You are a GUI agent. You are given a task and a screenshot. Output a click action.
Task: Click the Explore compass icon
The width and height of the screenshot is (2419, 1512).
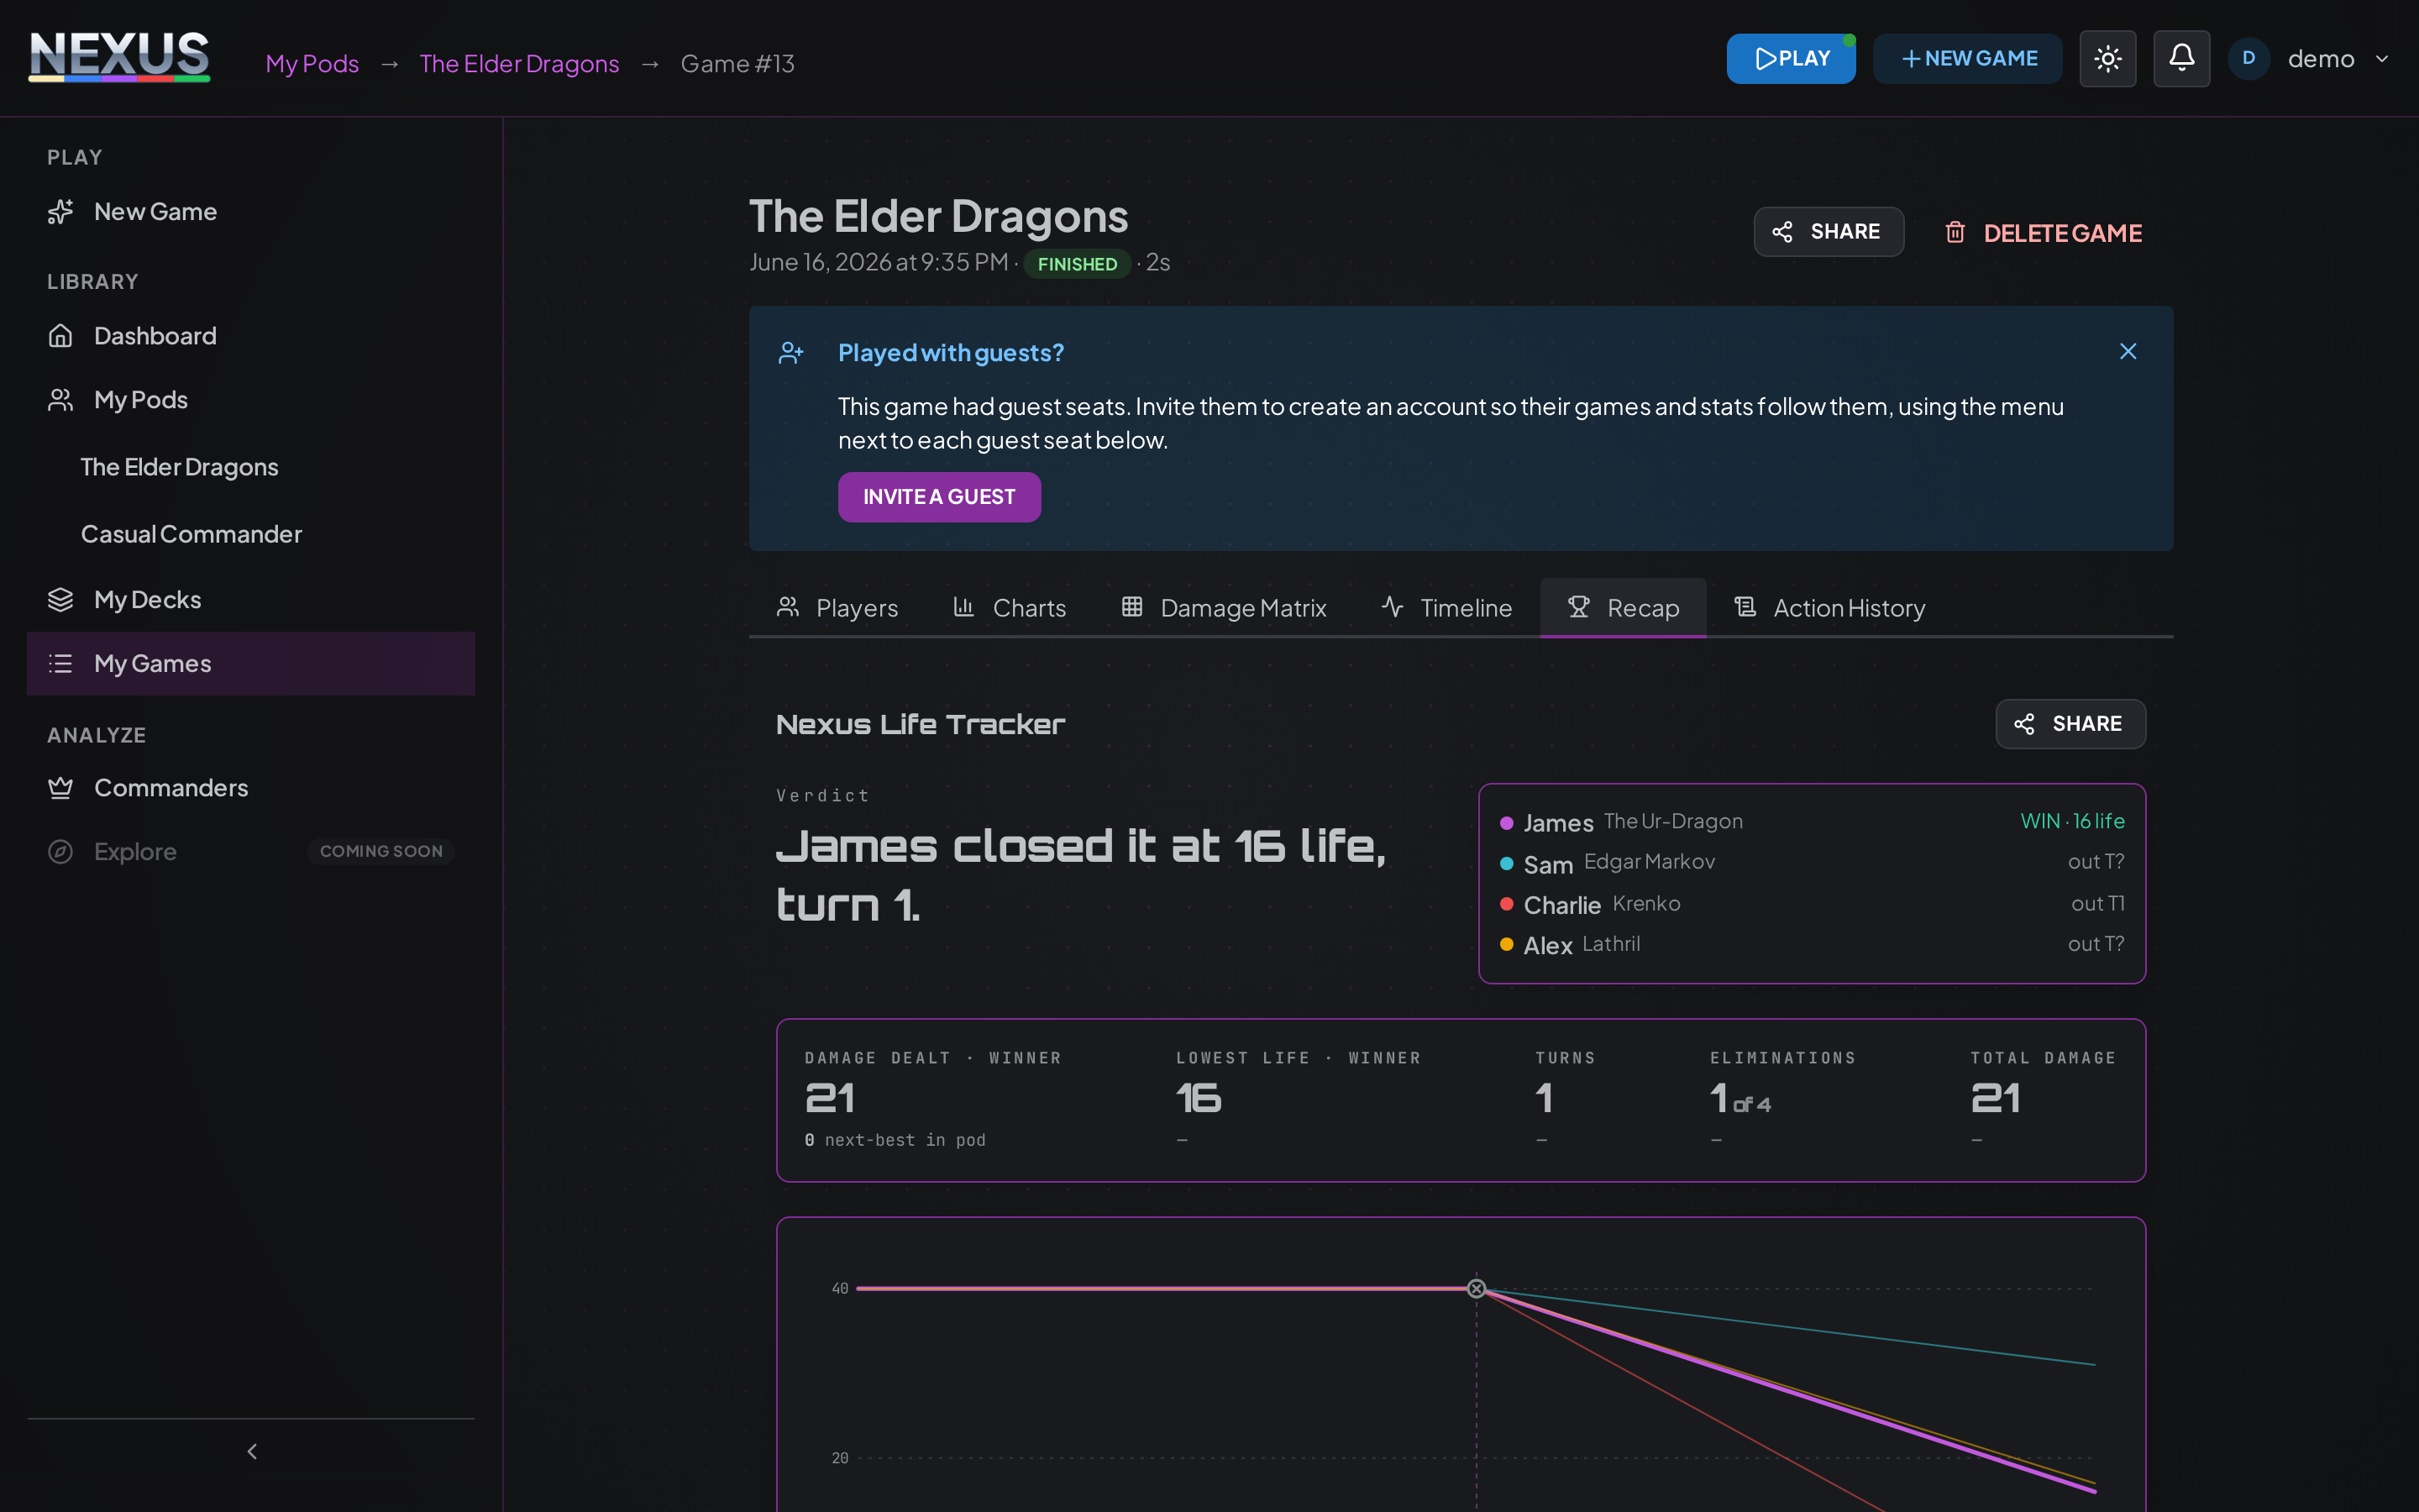click(61, 852)
